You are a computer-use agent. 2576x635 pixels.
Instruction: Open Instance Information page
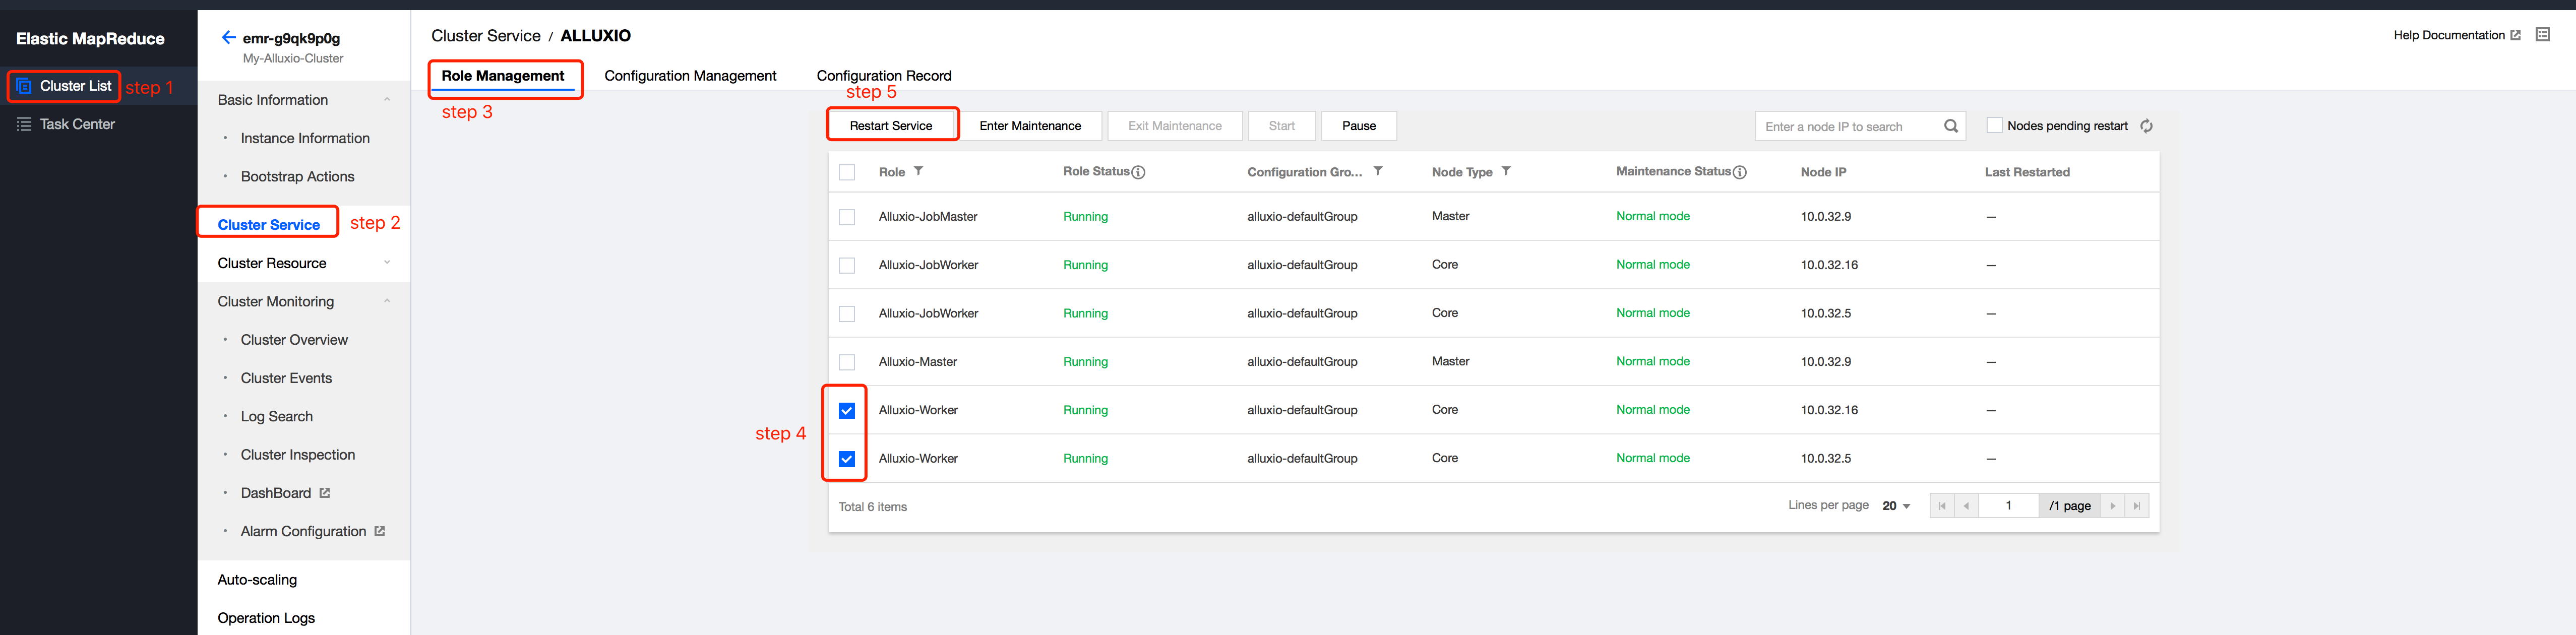tap(305, 138)
